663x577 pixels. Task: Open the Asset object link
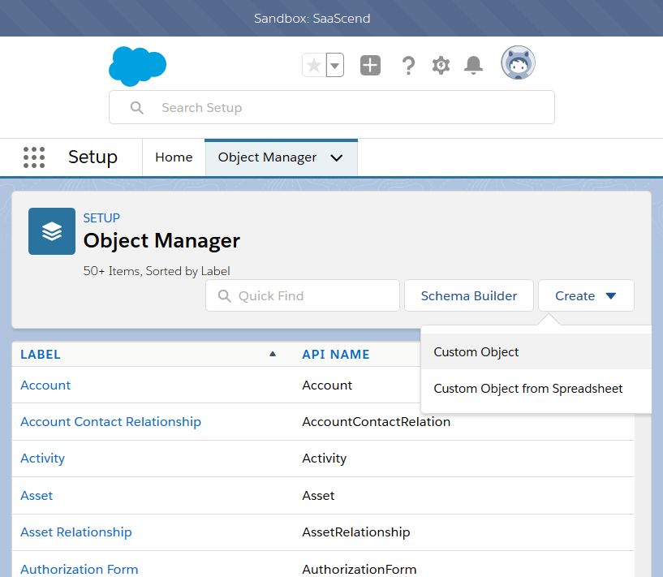coord(37,495)
